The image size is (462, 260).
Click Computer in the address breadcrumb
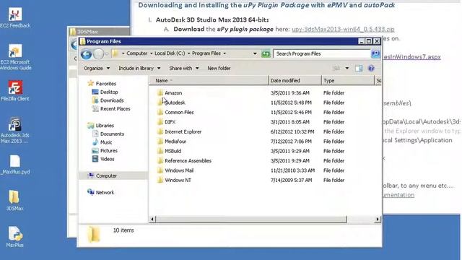coord(136,53)
